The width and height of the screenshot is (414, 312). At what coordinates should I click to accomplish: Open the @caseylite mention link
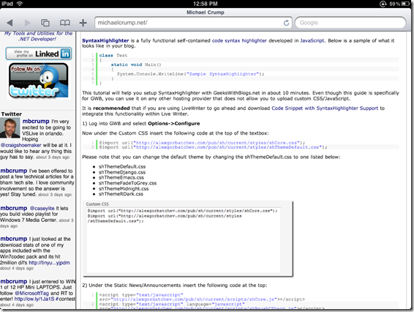click(42, 208)
